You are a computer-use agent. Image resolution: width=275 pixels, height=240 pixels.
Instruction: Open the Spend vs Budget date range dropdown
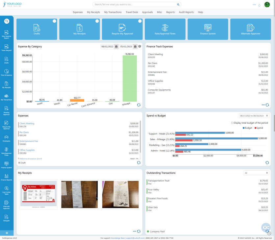pyautogui.click(x=254, y=116)
